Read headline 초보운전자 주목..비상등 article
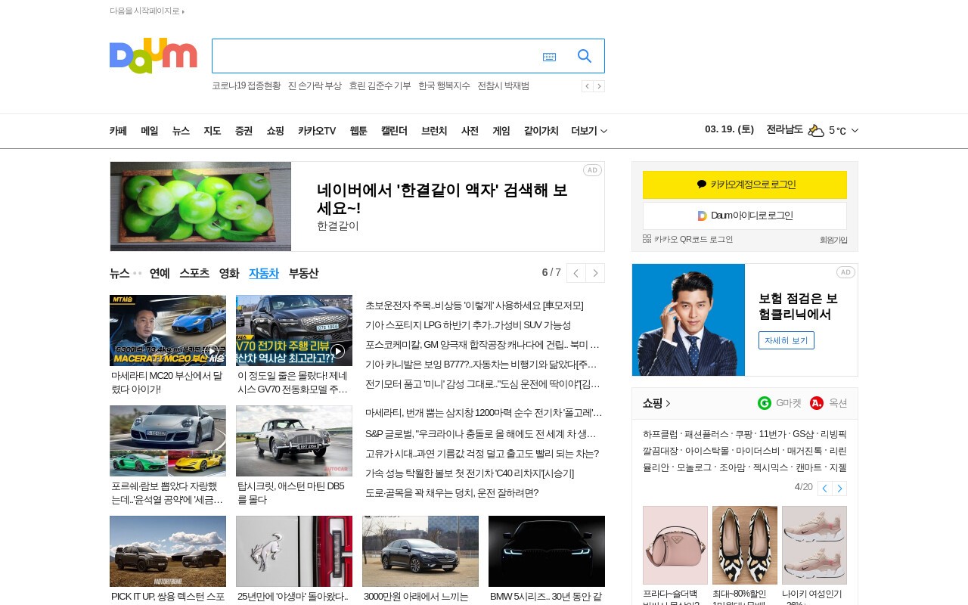Image resolution: width=968 pixels, height=605 pixels. pyautogui.click(x=474, y=306)
